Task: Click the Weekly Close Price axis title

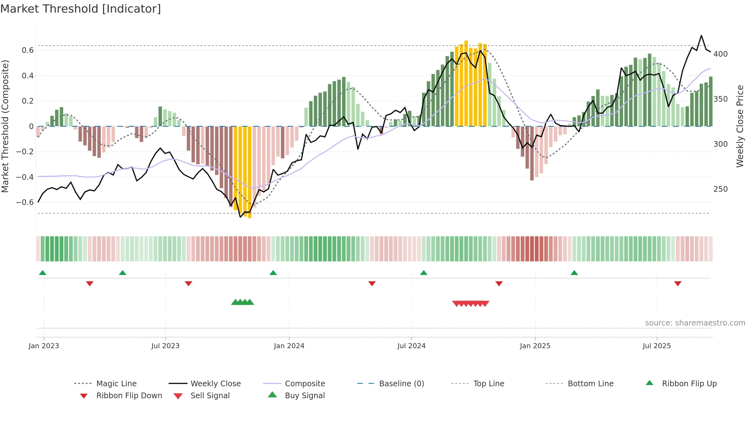Action: [x=740, y=126]
